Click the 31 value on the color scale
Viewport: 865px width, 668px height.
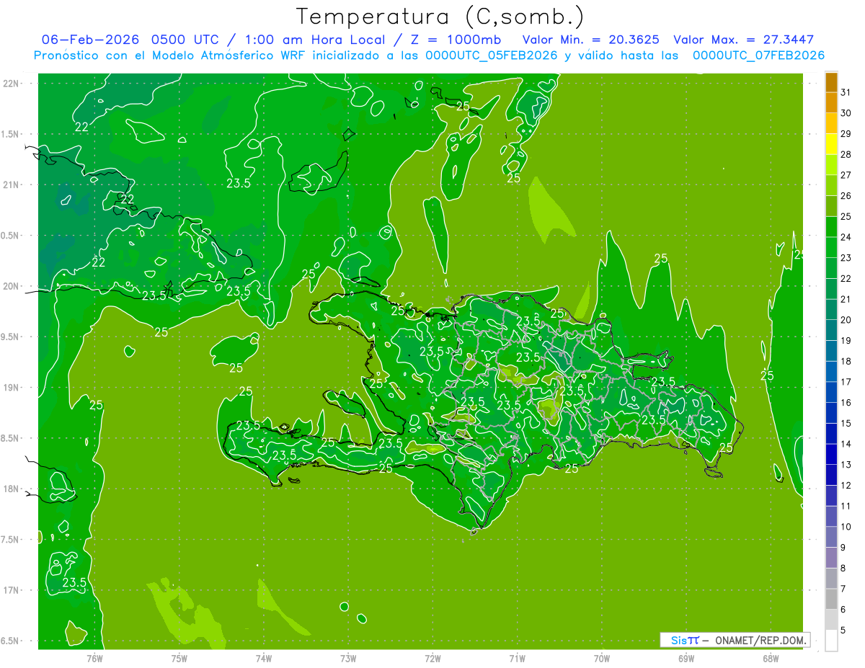pyautogui.click(x=846, y=92)
